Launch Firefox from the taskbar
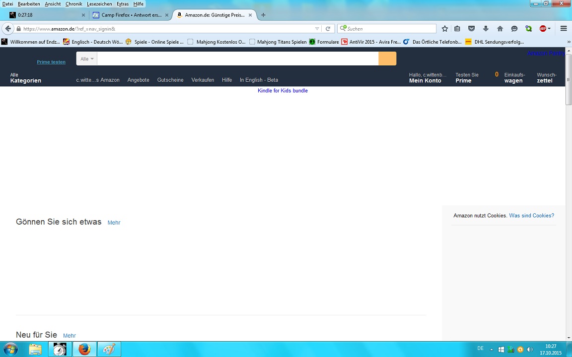The height and width of the screenshot is (357, 572). tap(84, 350)
